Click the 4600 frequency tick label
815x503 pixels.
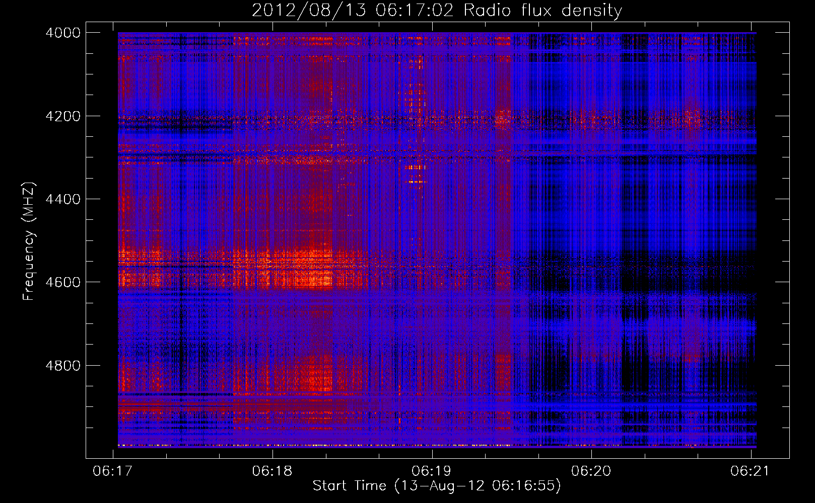62,282
